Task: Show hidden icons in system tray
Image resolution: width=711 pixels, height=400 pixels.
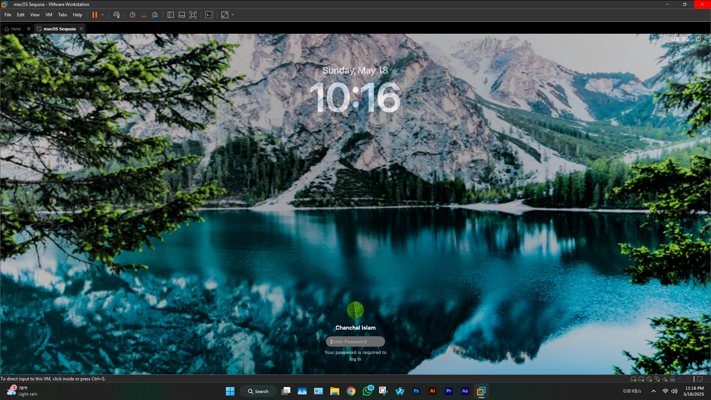Action: tap(654, 391)
